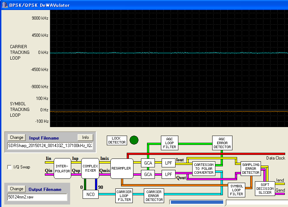
Task: Click the INTERPOLATOR block
Action: click(x=62, y=168)
